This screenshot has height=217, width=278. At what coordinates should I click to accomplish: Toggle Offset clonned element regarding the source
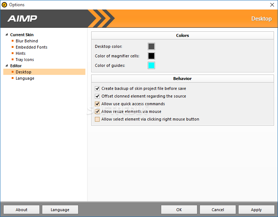click(97, 96)
